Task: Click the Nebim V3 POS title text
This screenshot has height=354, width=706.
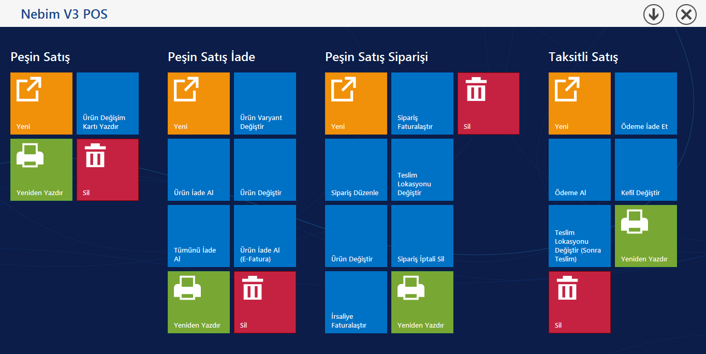Action: pos(64,14)
